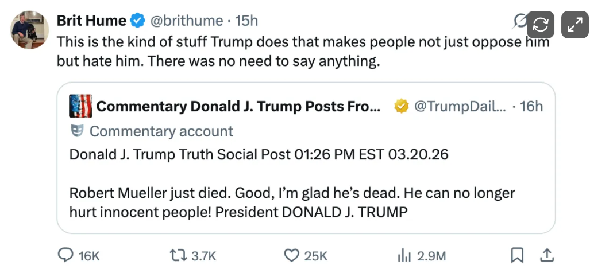
Task: Open the quoted post's 16h timestamp
Action: pyautogui.click(x=531, y=106)
